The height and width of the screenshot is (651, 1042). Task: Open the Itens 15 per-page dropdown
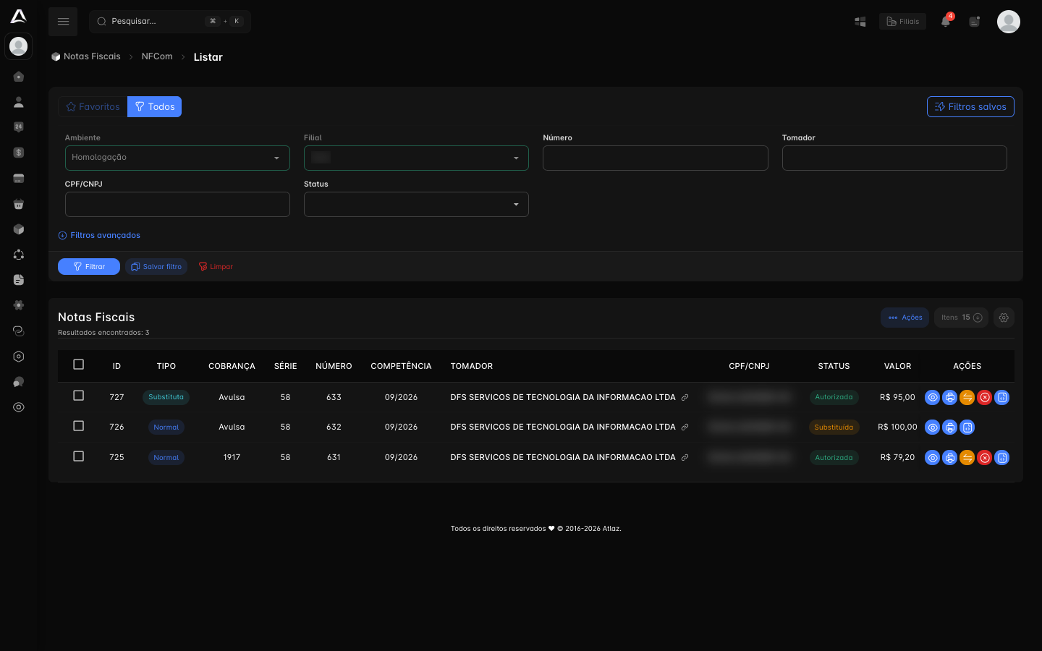tap(961, 318)
